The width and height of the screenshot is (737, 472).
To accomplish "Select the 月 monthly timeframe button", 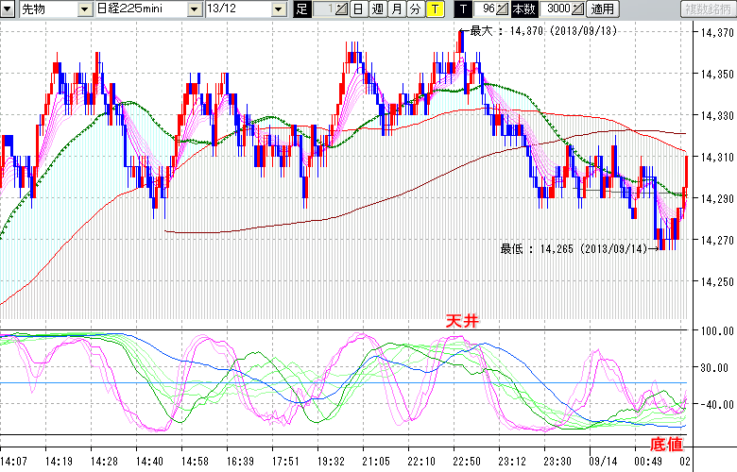I will click(x=396, y=9).
